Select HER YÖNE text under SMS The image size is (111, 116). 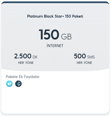coord(84,63)
